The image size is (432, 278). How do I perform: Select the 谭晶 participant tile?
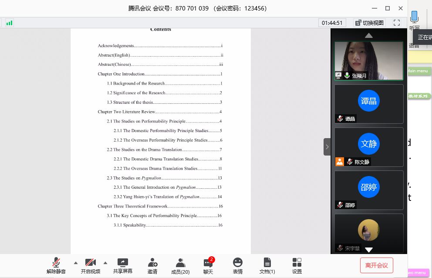pyautogui.click(x=368, y=103)
